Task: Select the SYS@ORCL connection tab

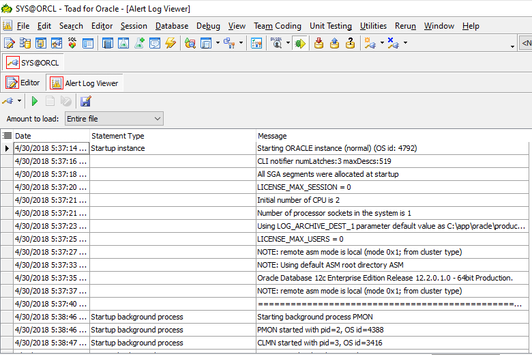Action: pyautogui.click(x=33, y=63)
